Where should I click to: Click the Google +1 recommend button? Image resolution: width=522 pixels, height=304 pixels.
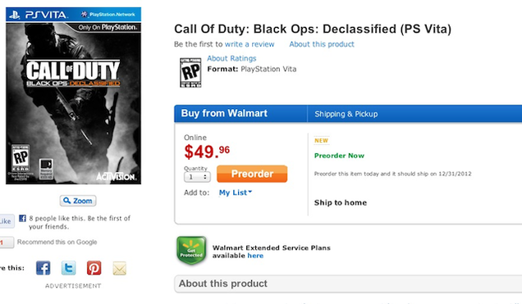pos(7,243)
